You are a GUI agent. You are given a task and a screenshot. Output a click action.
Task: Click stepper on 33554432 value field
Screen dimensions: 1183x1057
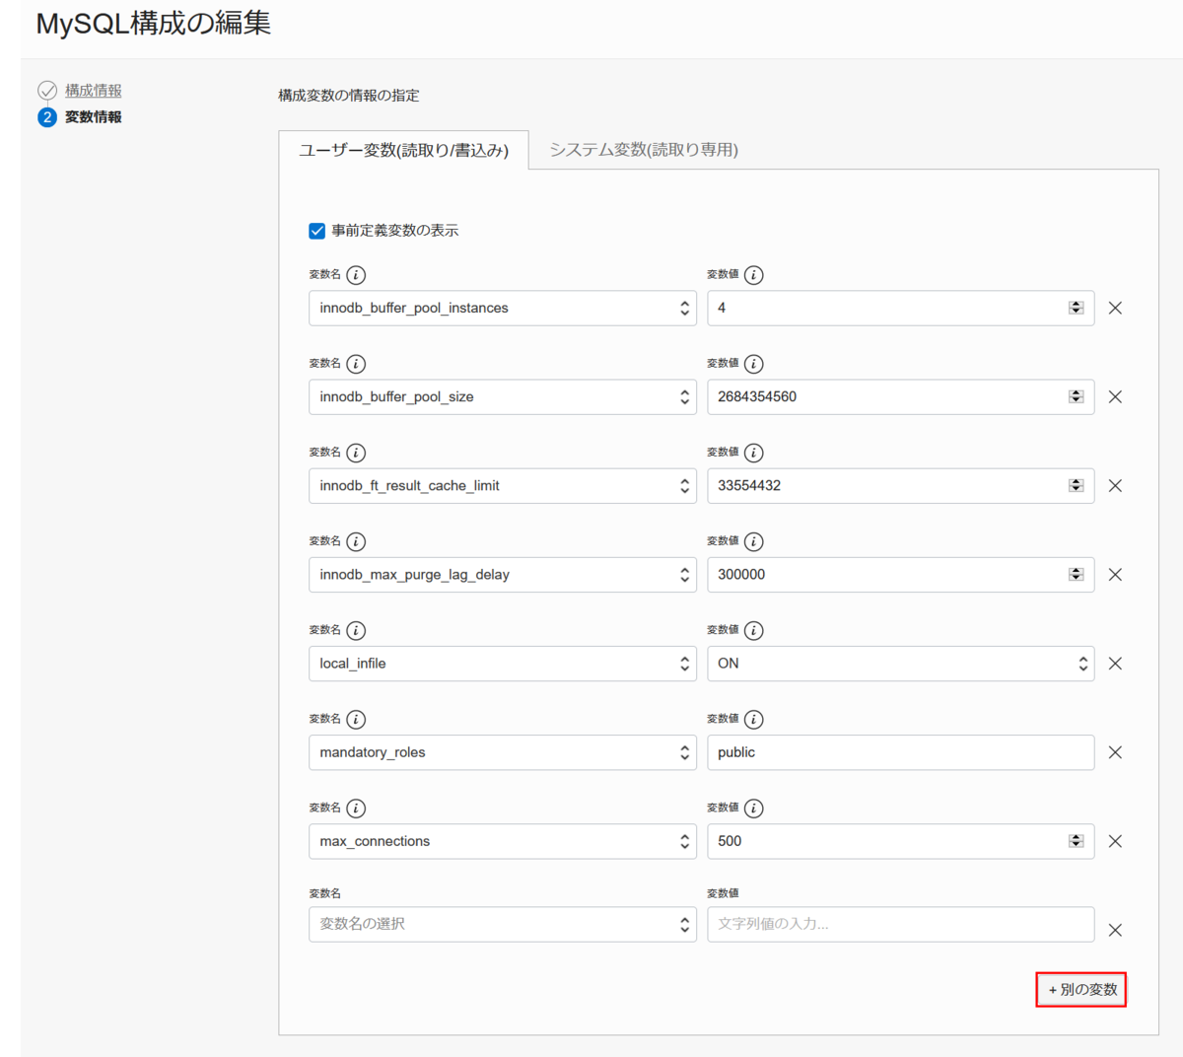click(x=1076, y=485)
